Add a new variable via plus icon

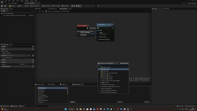(x=33, y=62)
